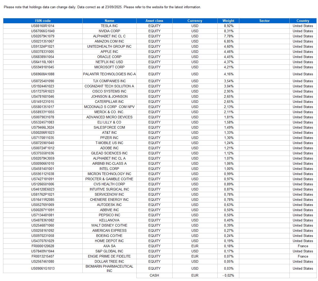318x281 pixels.
Task: Select the Asset class column header
Action: pyautogui.click(x=154, y=21)
